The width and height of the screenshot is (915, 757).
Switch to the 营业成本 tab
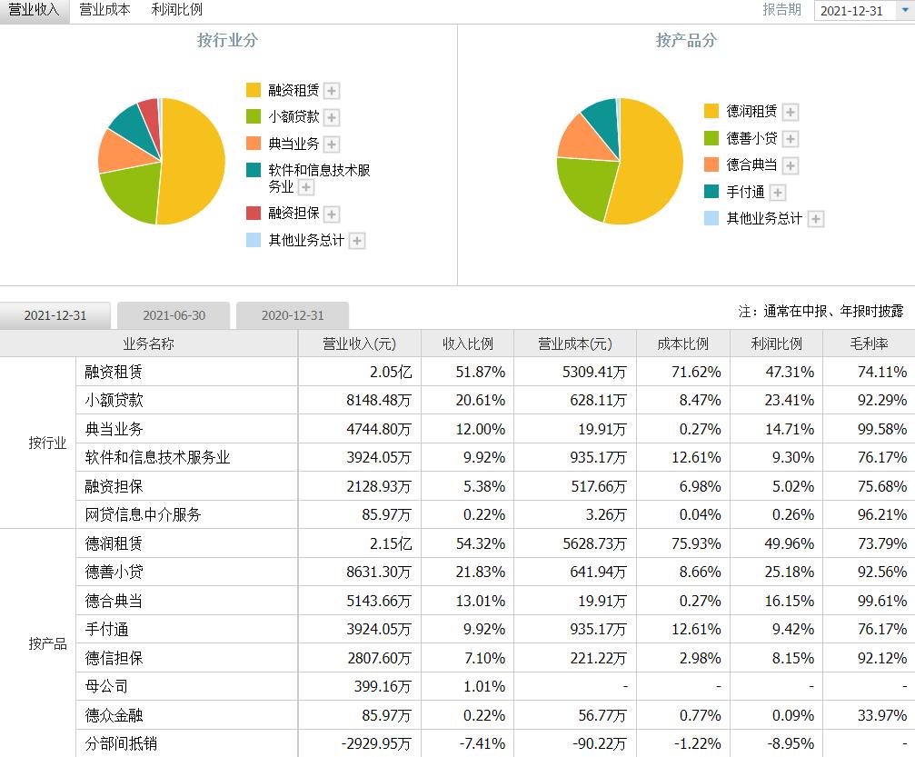pyautogui.click(x=104, y=10)
